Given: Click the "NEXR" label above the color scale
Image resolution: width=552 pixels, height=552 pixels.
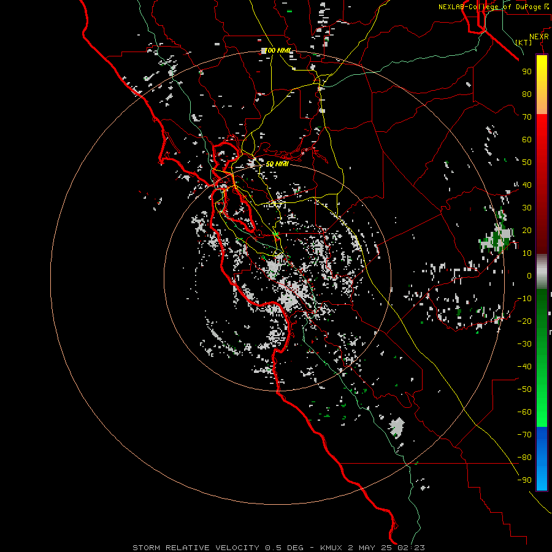Looking at the screenshot, I should click(x=539, y=37).
